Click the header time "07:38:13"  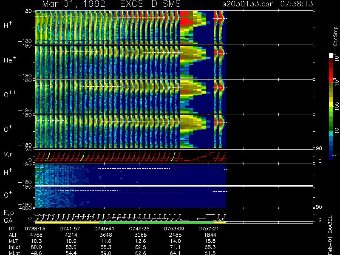click(x=297, y=4)
